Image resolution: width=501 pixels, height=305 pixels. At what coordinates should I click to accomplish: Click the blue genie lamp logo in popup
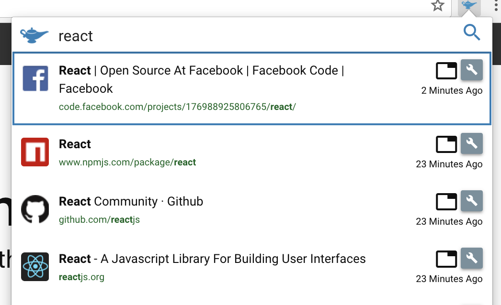pyautogui.click(x=34, y=35)
